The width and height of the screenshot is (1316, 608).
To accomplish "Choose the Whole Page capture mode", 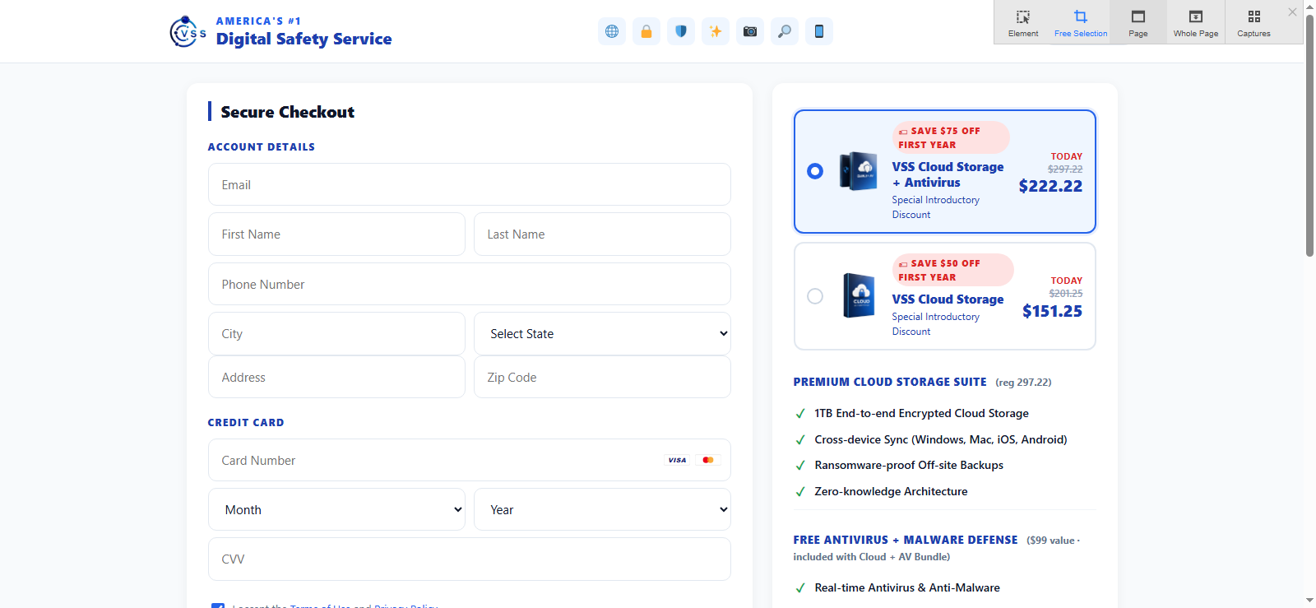I will pyautogui.click(x=1196, y=22).
